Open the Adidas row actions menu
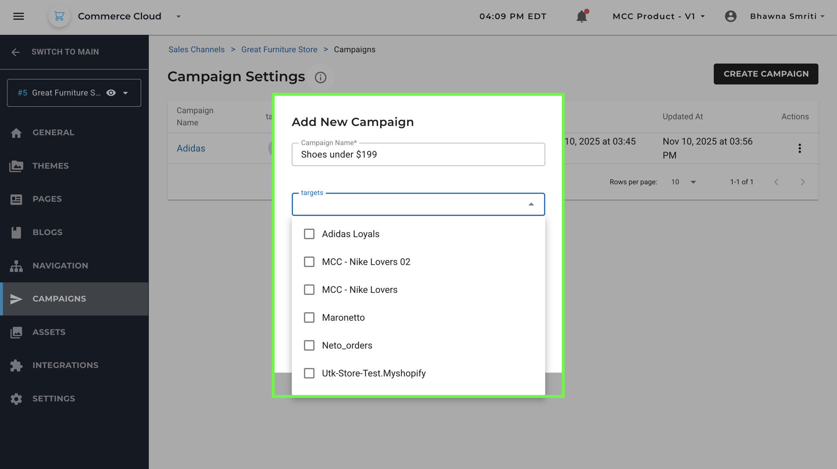The height and width of the screenshot is (469, 837). [x=800, y=148]
